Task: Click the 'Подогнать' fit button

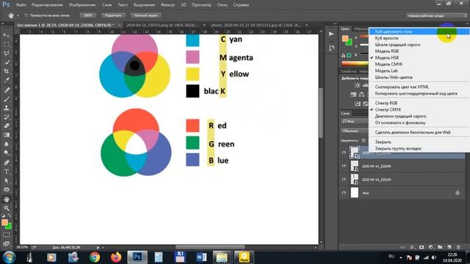Action: tap(113, 15)
